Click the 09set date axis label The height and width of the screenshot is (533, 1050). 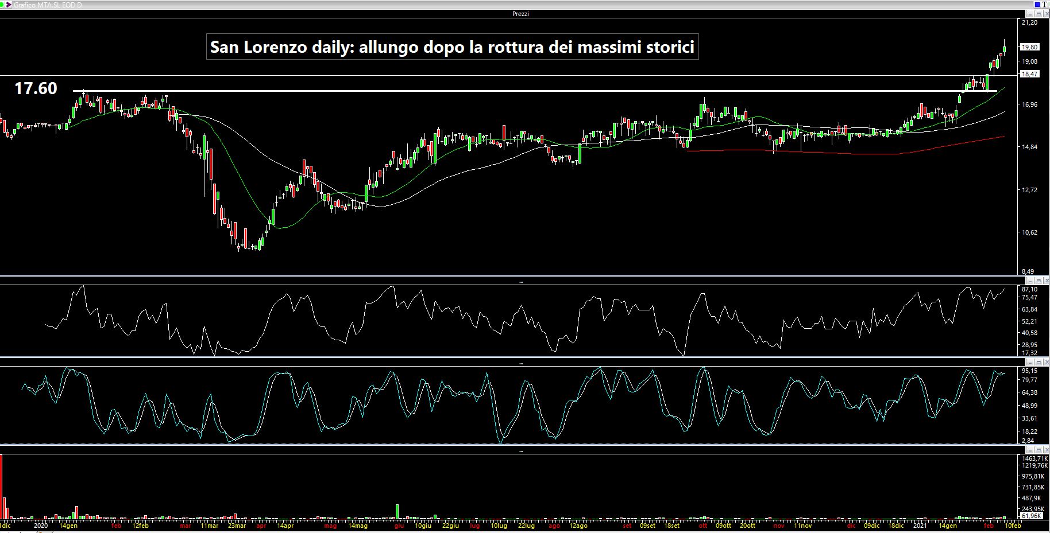(647, 525)
